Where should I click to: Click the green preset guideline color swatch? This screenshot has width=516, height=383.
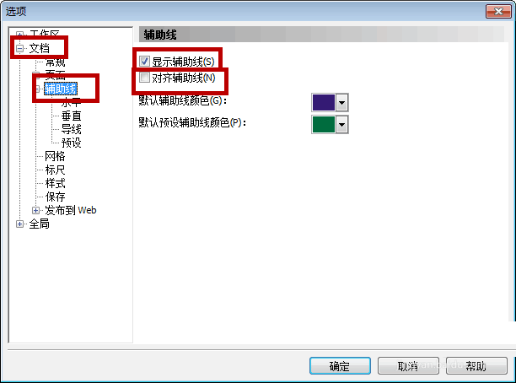pyautogui.click(x=323, y=125)
